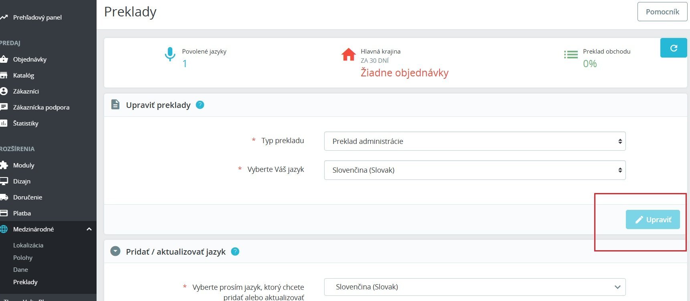Viewport: 690px width, 301px height.
Task: Open Prehľadový panel dashboard link
Action: [37, 17]
